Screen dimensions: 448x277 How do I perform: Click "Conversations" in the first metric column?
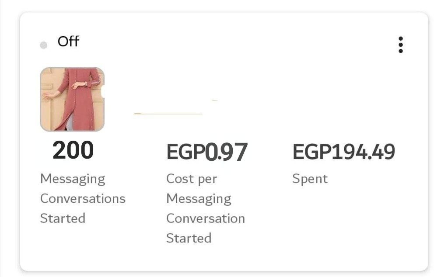tap(83, 198)
